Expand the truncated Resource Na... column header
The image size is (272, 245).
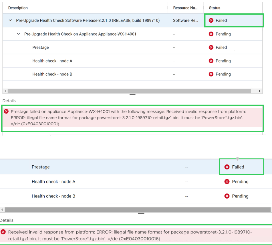[x=186, y=8]
